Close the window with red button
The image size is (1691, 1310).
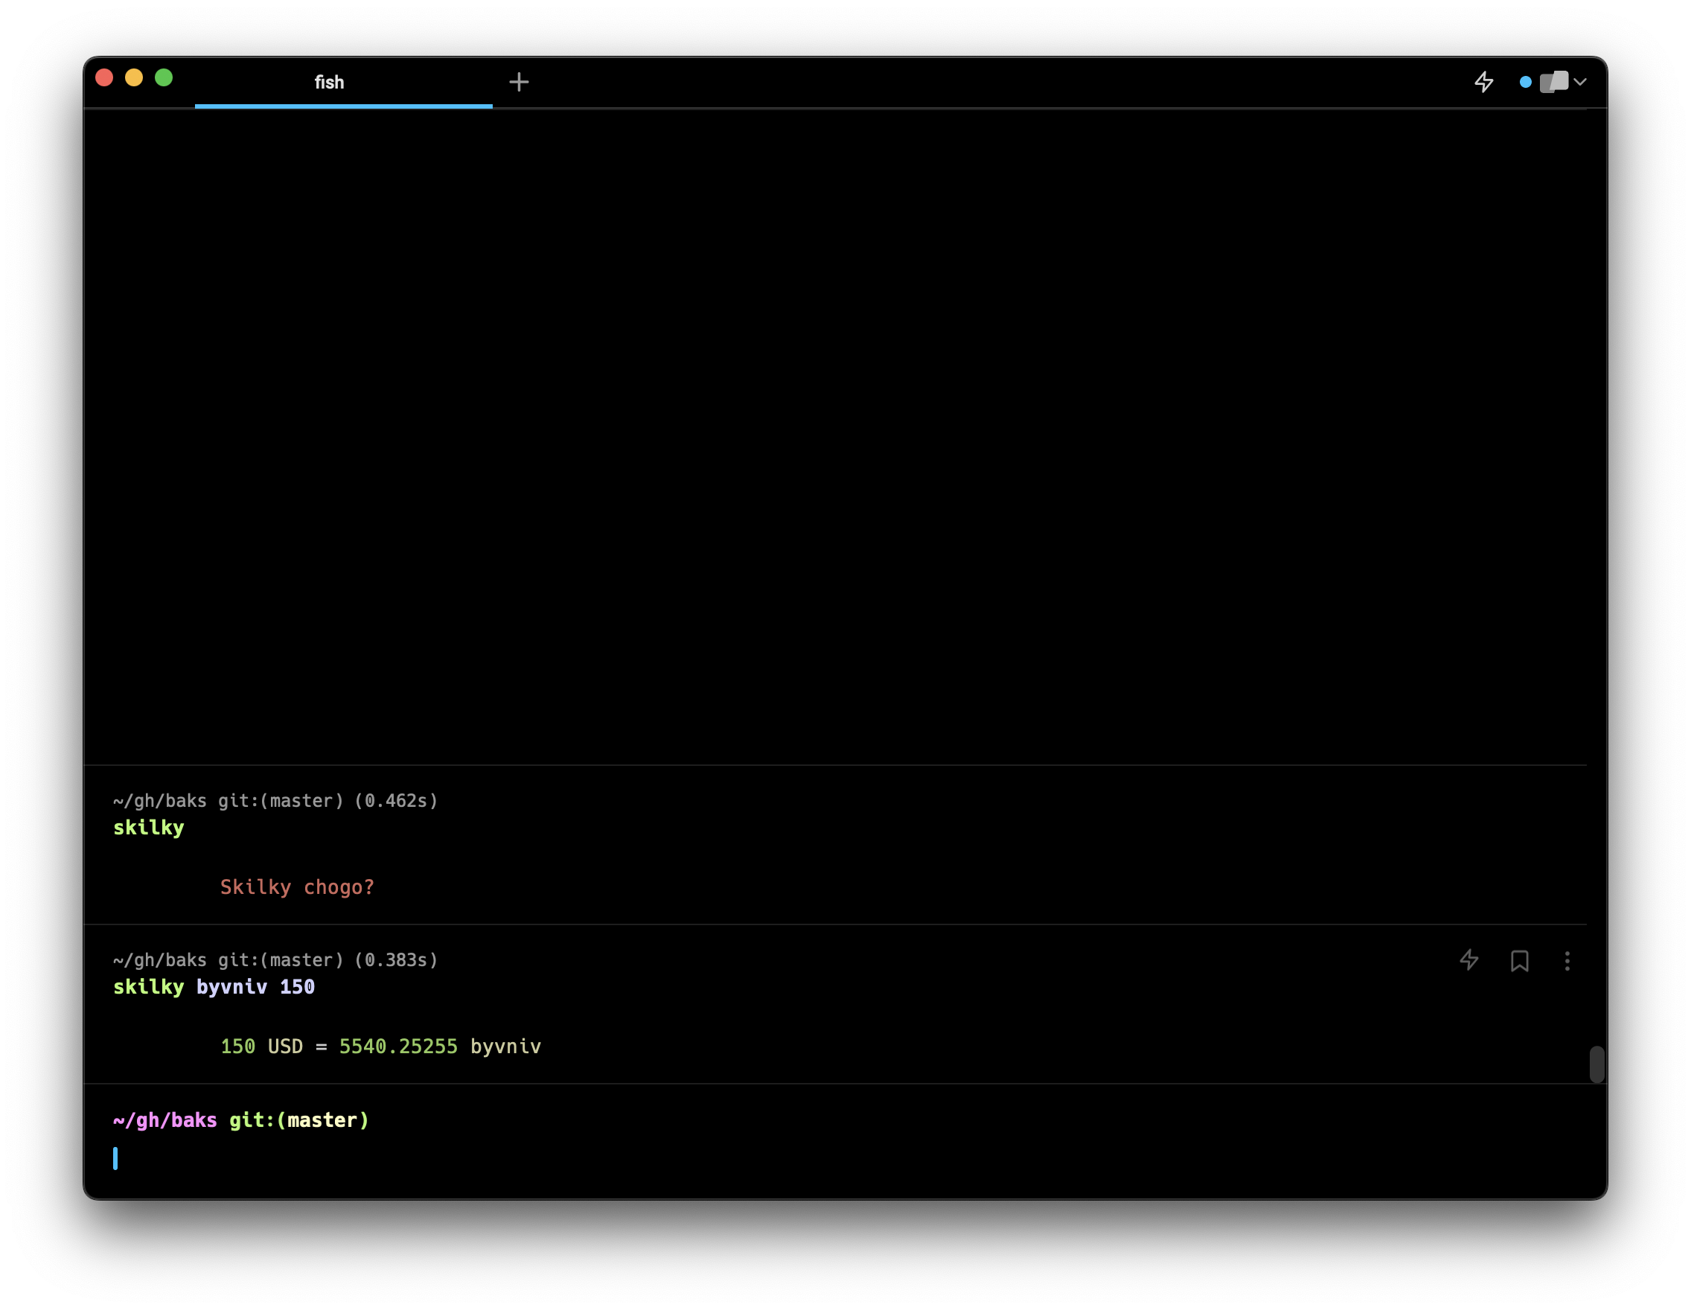point(104,78)
